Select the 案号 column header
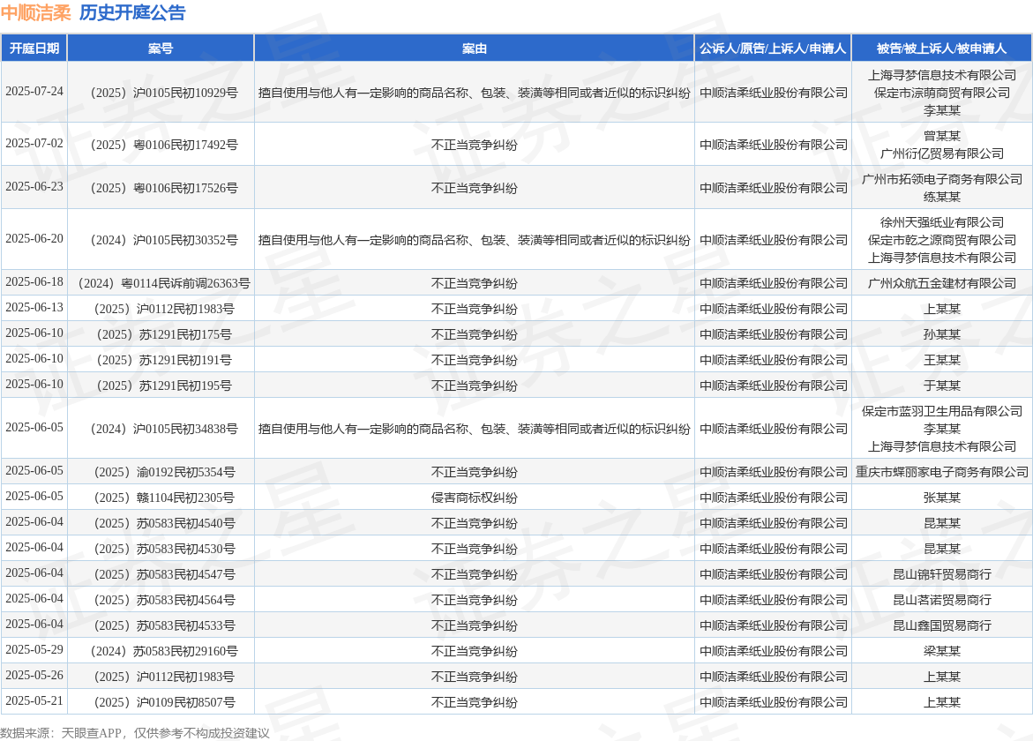Image resolution: width=1033 pixels, height=741 pixels. [x=161, y=49]
